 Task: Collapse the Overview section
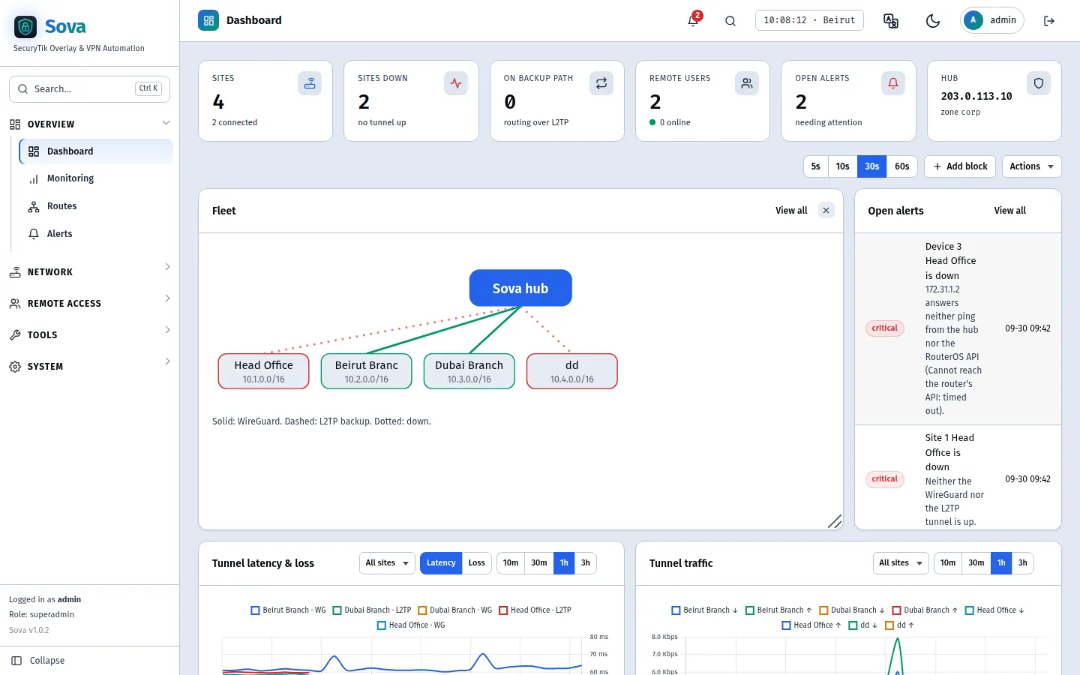click(x=90, y=124)
